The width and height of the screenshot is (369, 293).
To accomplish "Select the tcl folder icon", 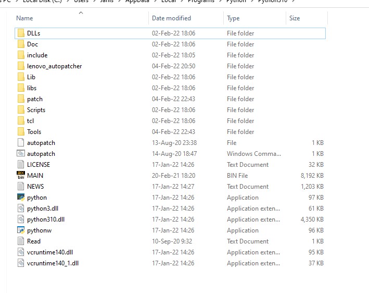I will (21, 121).
